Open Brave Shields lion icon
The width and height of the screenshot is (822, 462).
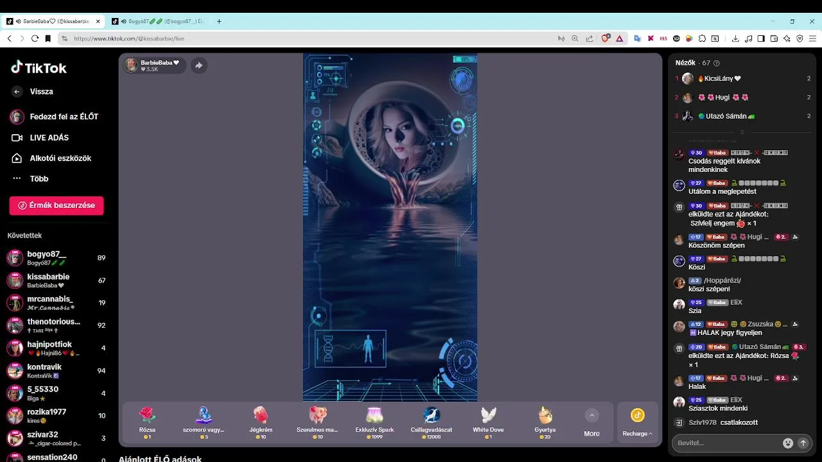click(x=605, y=38)
